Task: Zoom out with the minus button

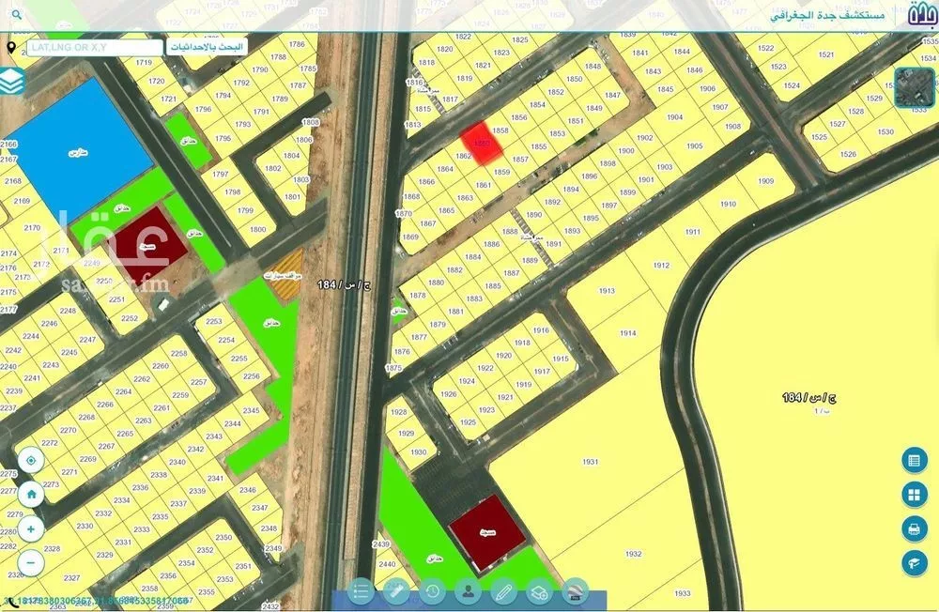Action: [x=31, y=562]
